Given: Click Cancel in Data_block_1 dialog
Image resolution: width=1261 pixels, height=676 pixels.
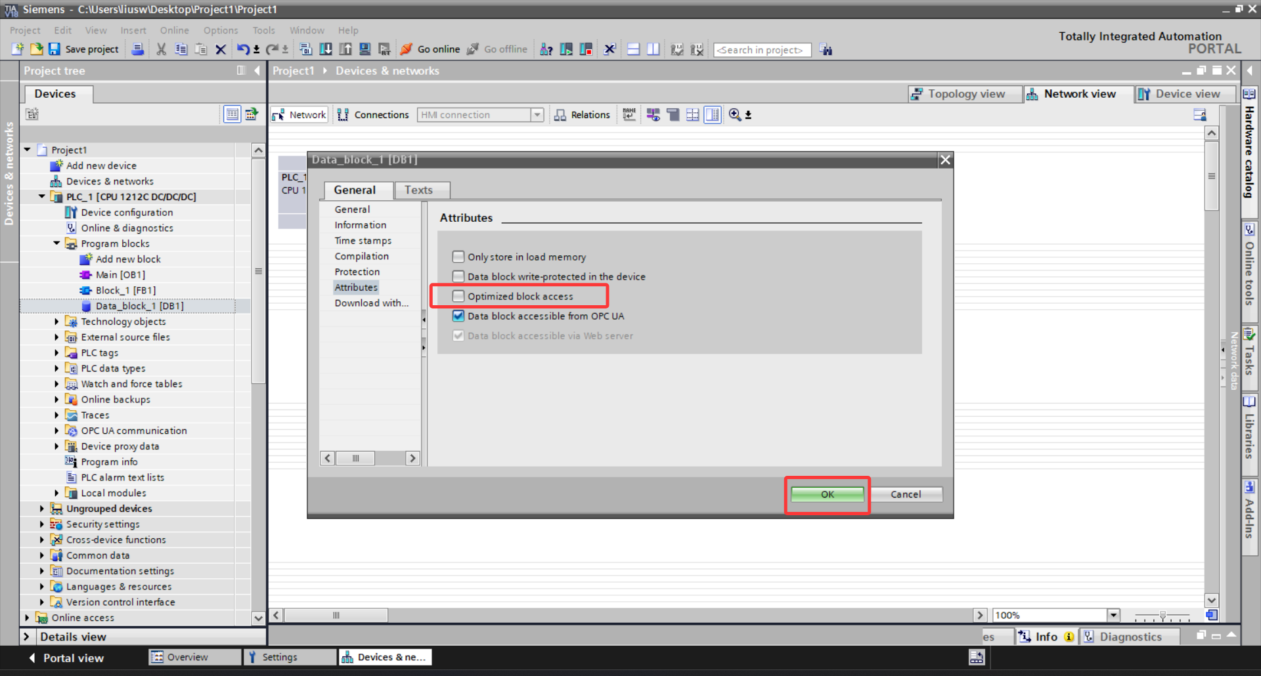Looking at the screenshot, I should pyautogui.click(x=906, y=494).
